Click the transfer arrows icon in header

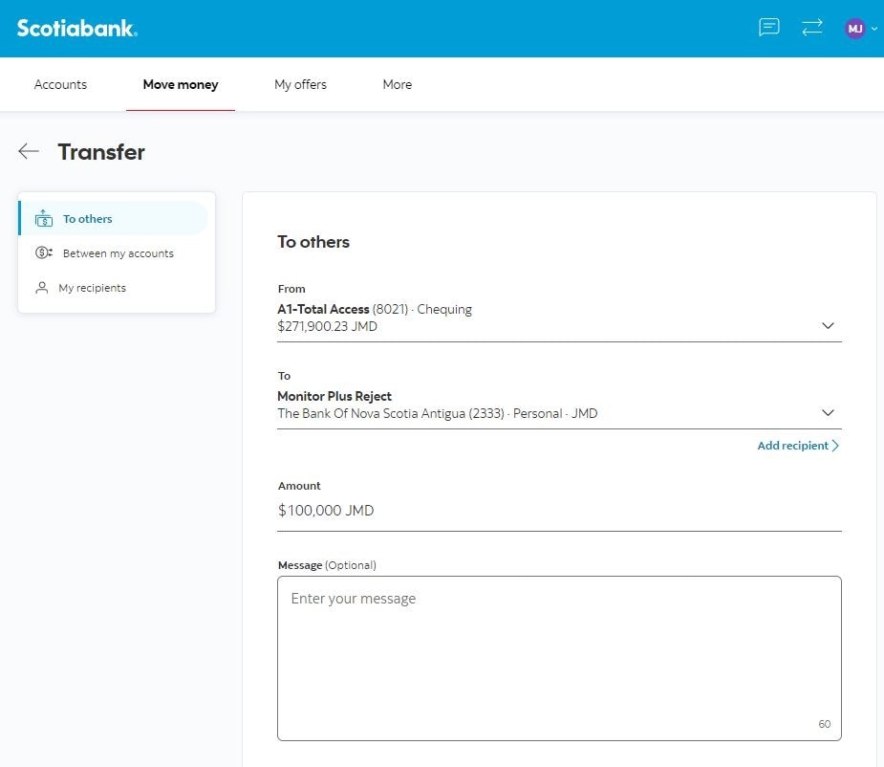[812, 28]
